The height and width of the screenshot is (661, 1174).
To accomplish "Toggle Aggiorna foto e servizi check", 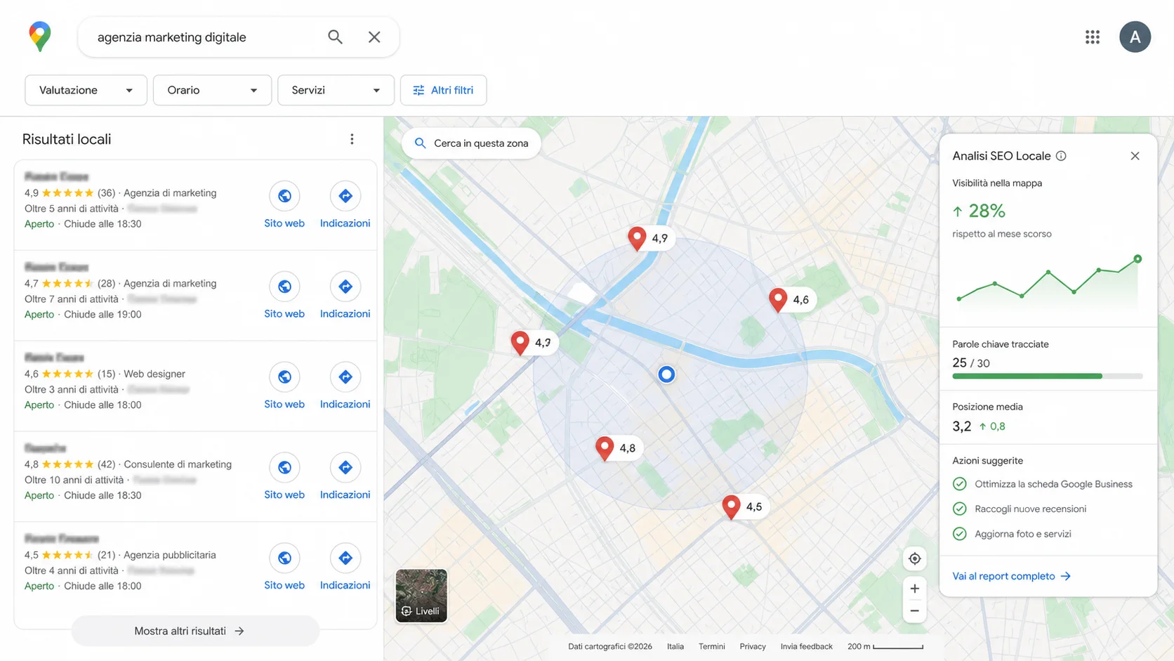I will point(959,534).
